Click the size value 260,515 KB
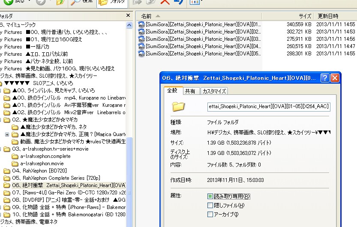 tap(299, 46)
